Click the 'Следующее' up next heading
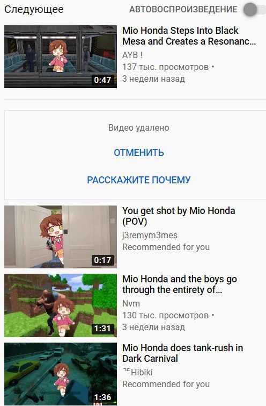The image size is (266, 406). [34, 10]
